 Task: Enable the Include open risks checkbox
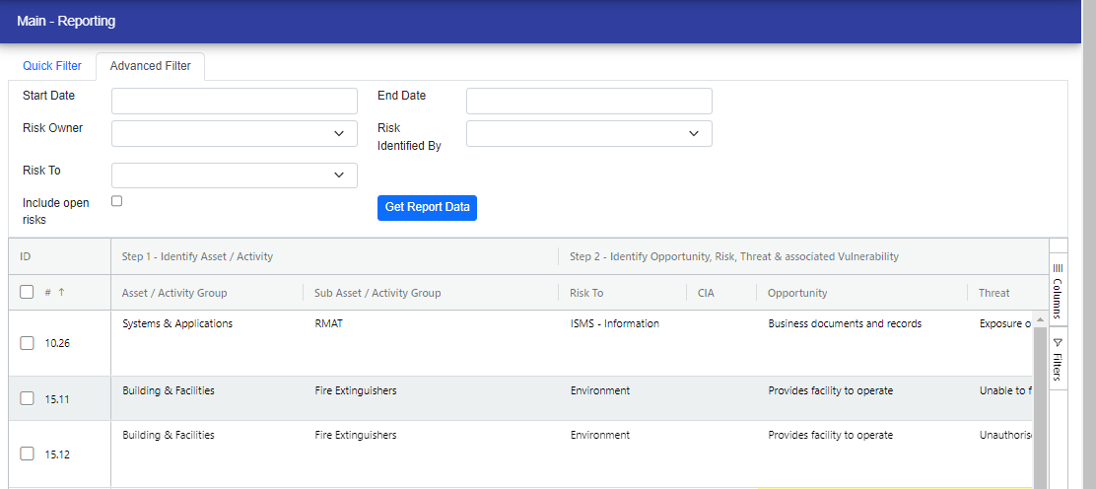(117, 201)
